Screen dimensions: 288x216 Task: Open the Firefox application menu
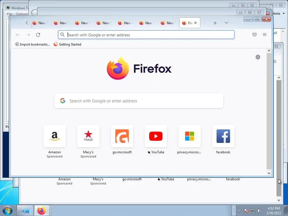(264, 35)
